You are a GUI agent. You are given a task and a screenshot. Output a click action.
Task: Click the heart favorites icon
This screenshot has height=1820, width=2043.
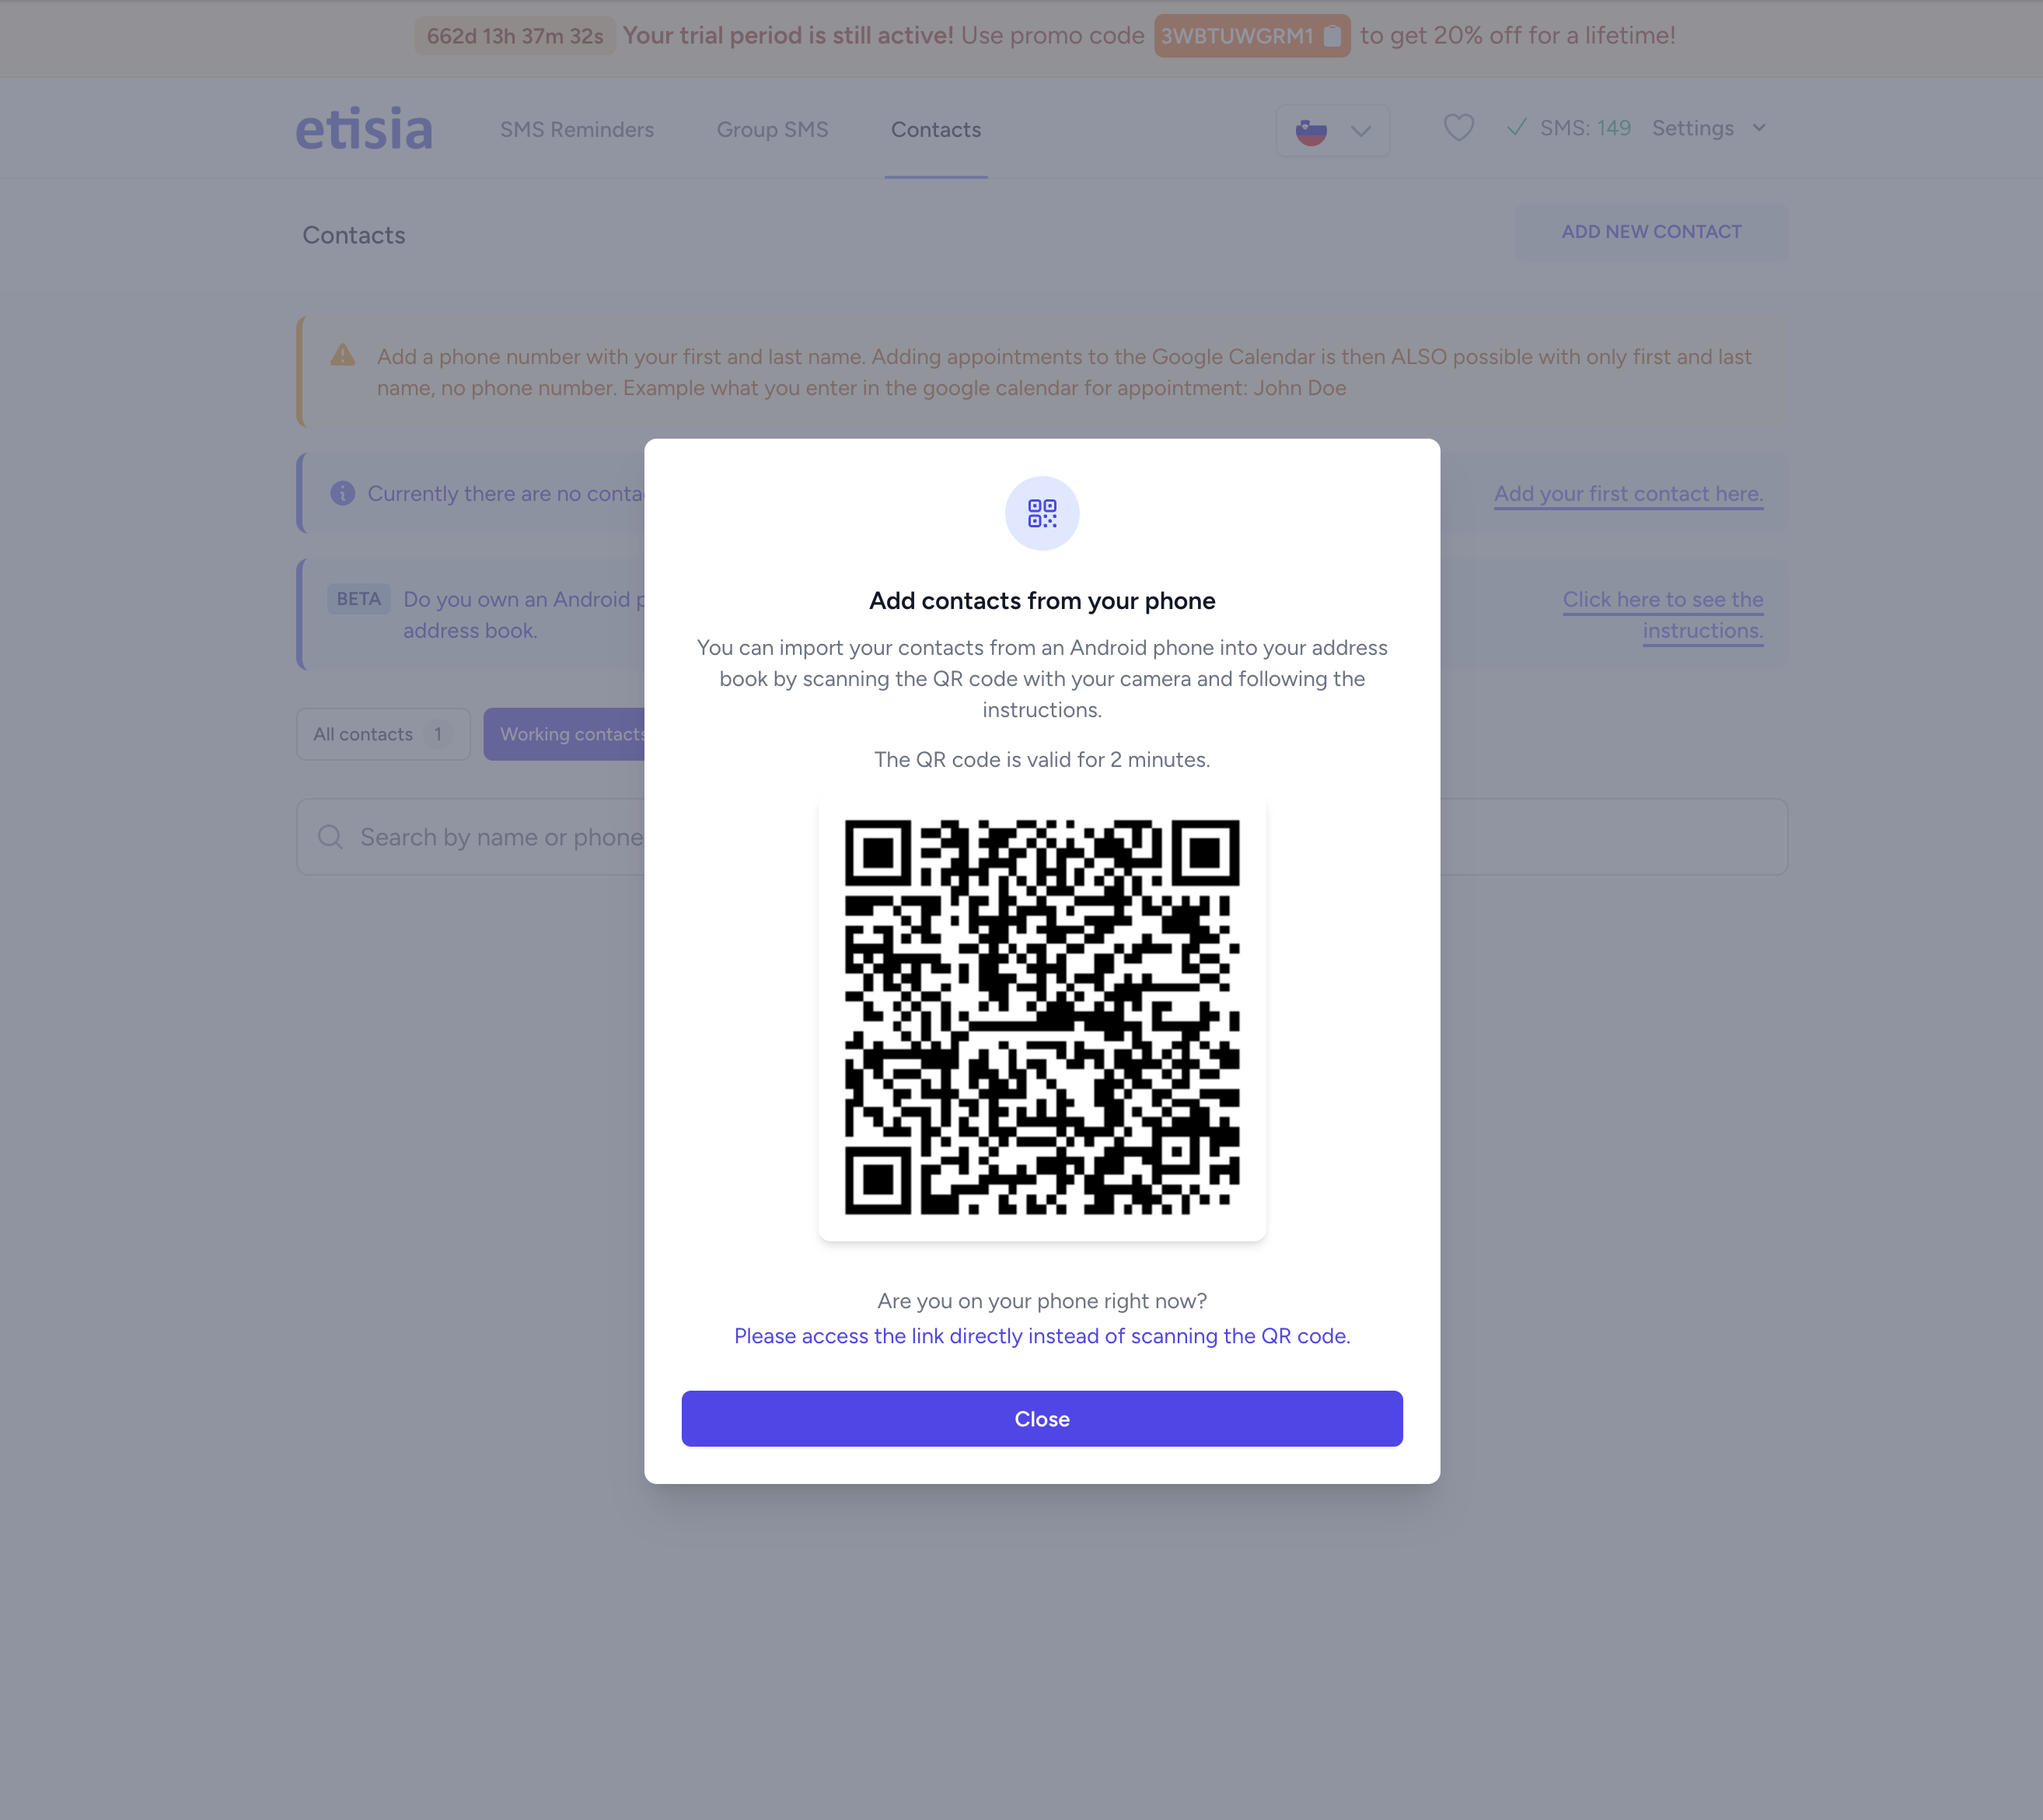[1458, 128]
